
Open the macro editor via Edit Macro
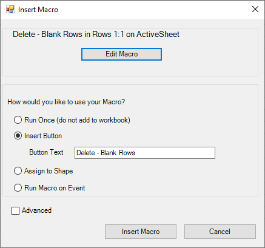coord(121,54)
